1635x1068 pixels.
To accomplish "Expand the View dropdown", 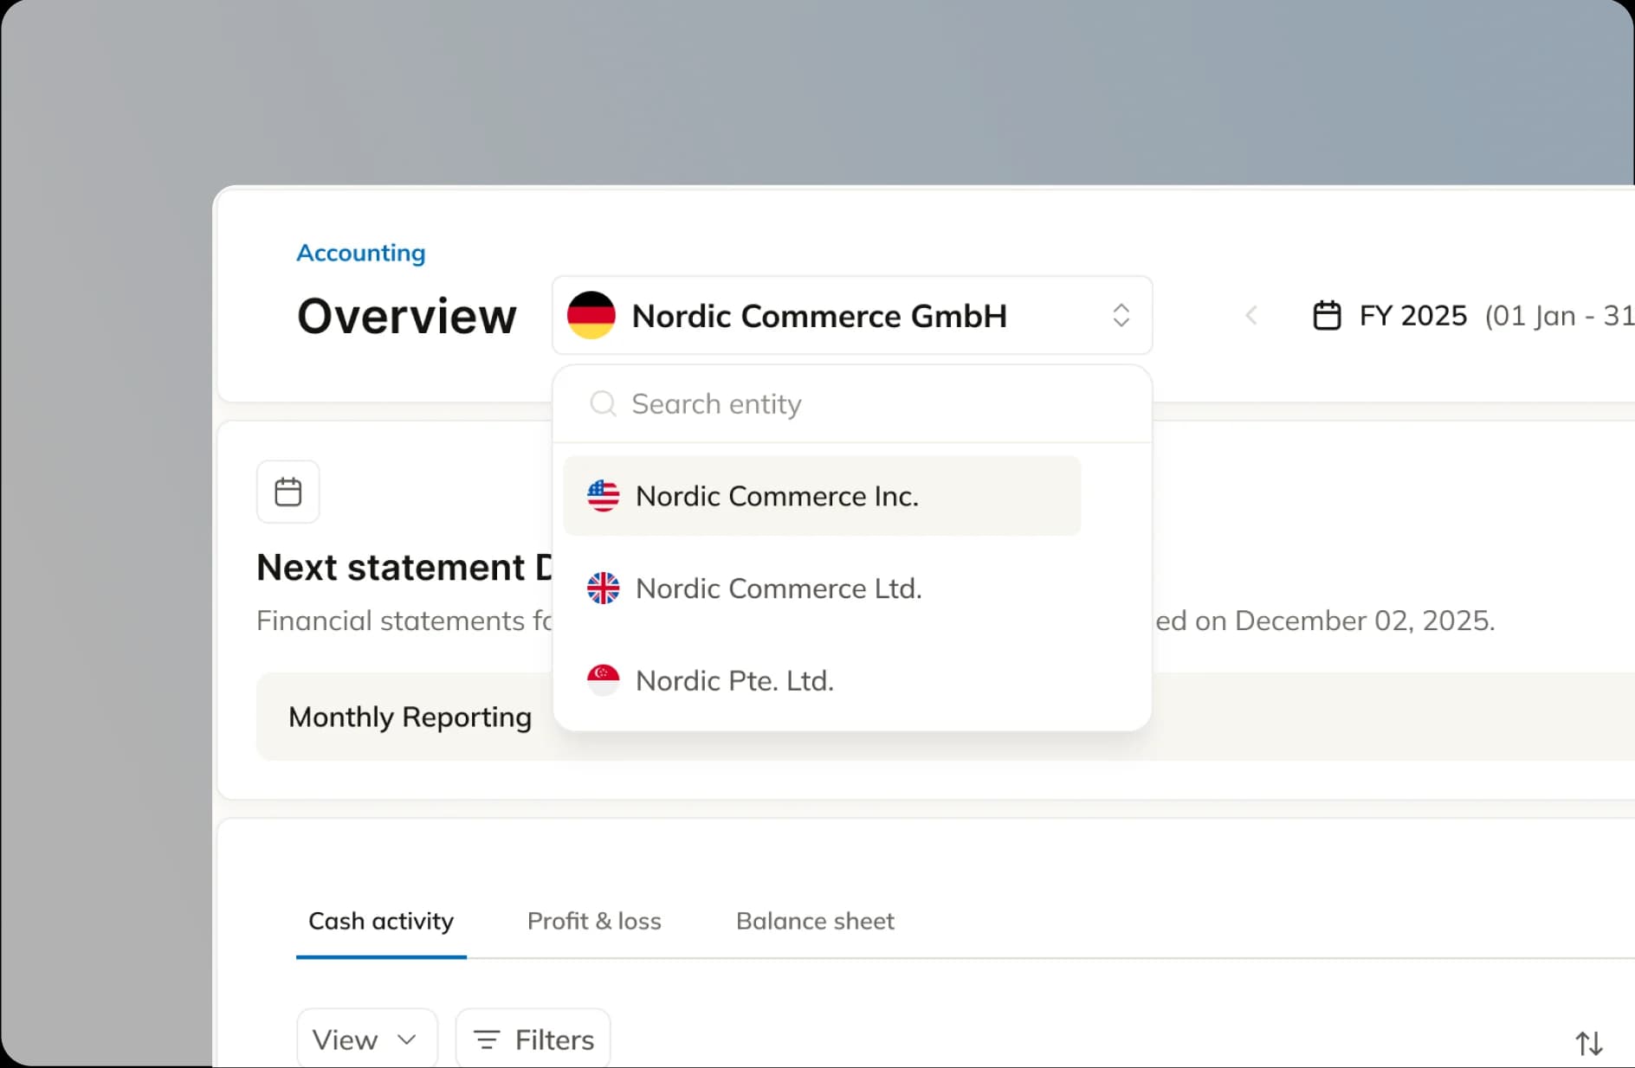I will coord(366,1039).
